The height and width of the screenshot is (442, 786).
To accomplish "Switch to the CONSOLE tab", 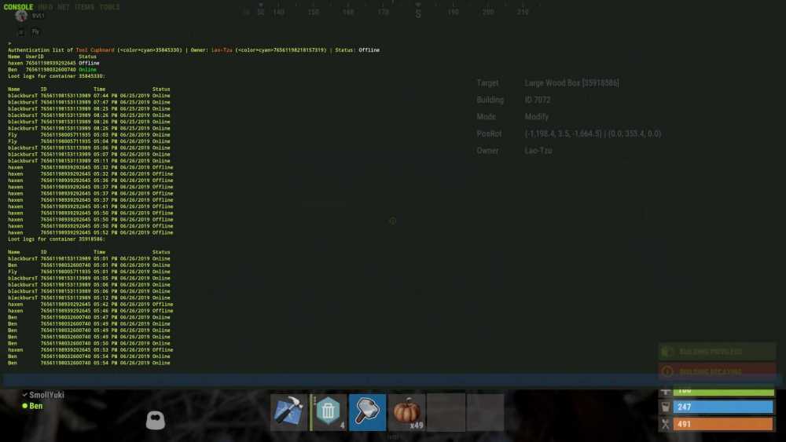I will [19, 7].
